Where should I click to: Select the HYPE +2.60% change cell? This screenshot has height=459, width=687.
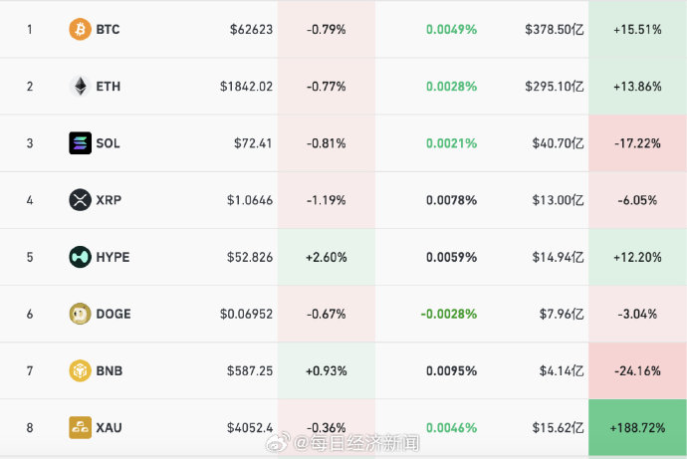point(327,257)
